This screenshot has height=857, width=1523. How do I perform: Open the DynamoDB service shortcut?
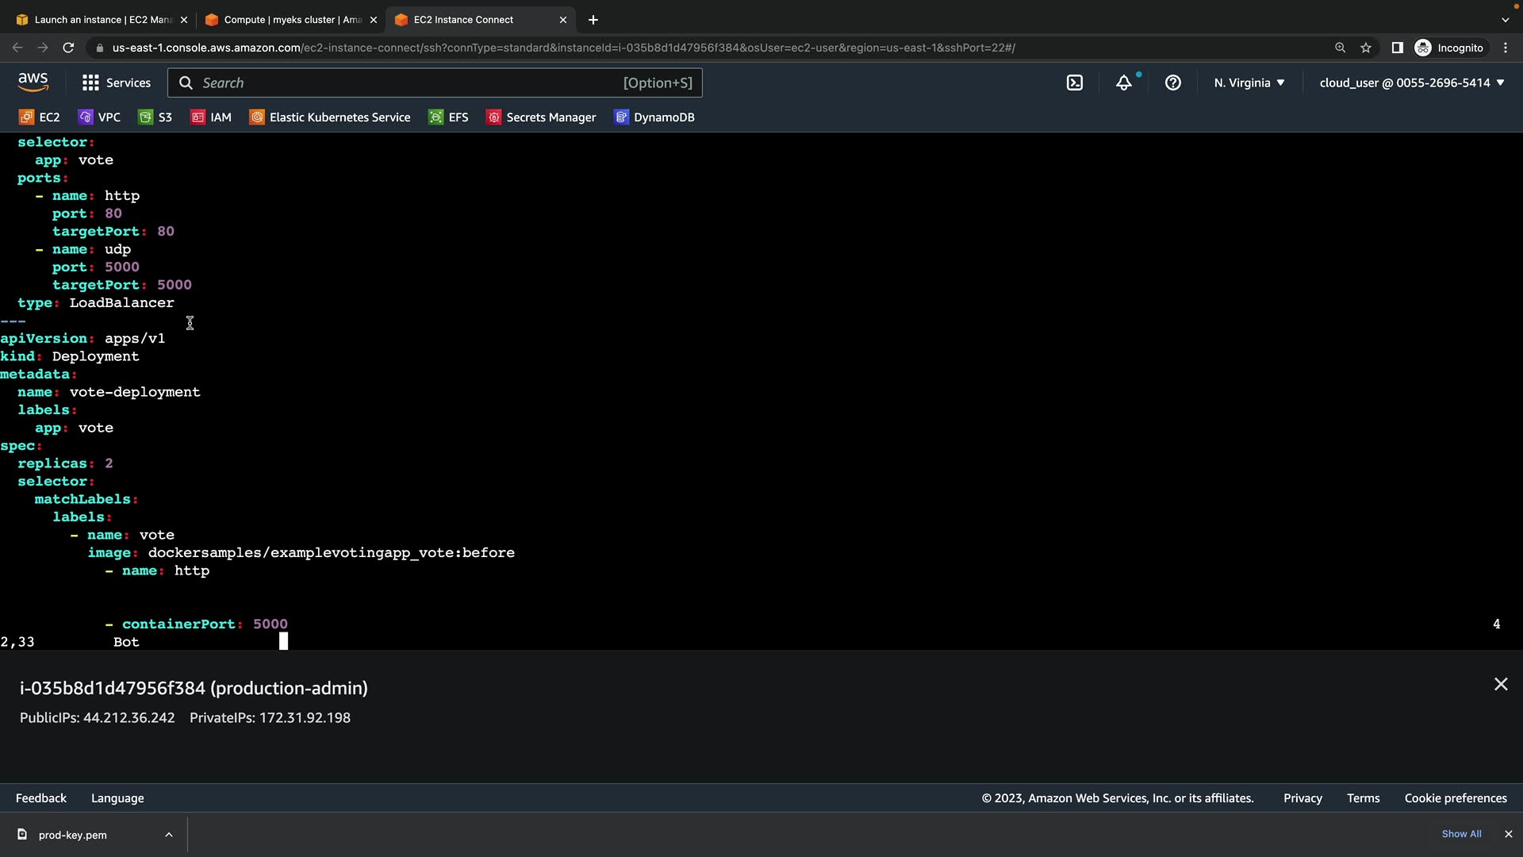pos(654,117)
